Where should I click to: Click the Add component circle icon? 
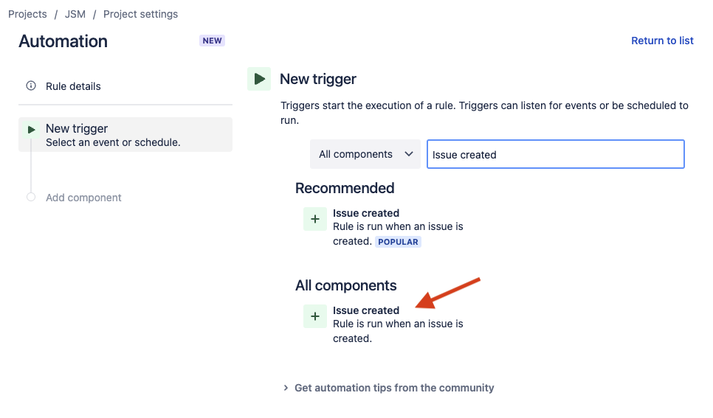[x=31, y=198]
